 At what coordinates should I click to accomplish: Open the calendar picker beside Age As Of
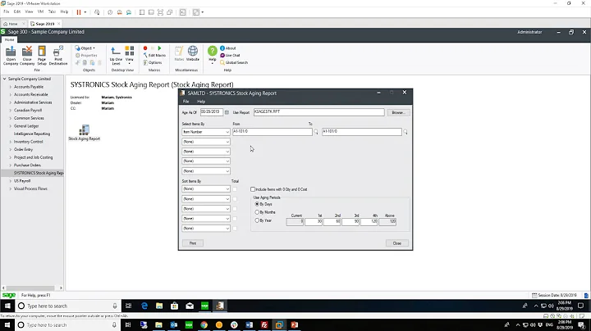pyautogui.click(x=227, y=112)
